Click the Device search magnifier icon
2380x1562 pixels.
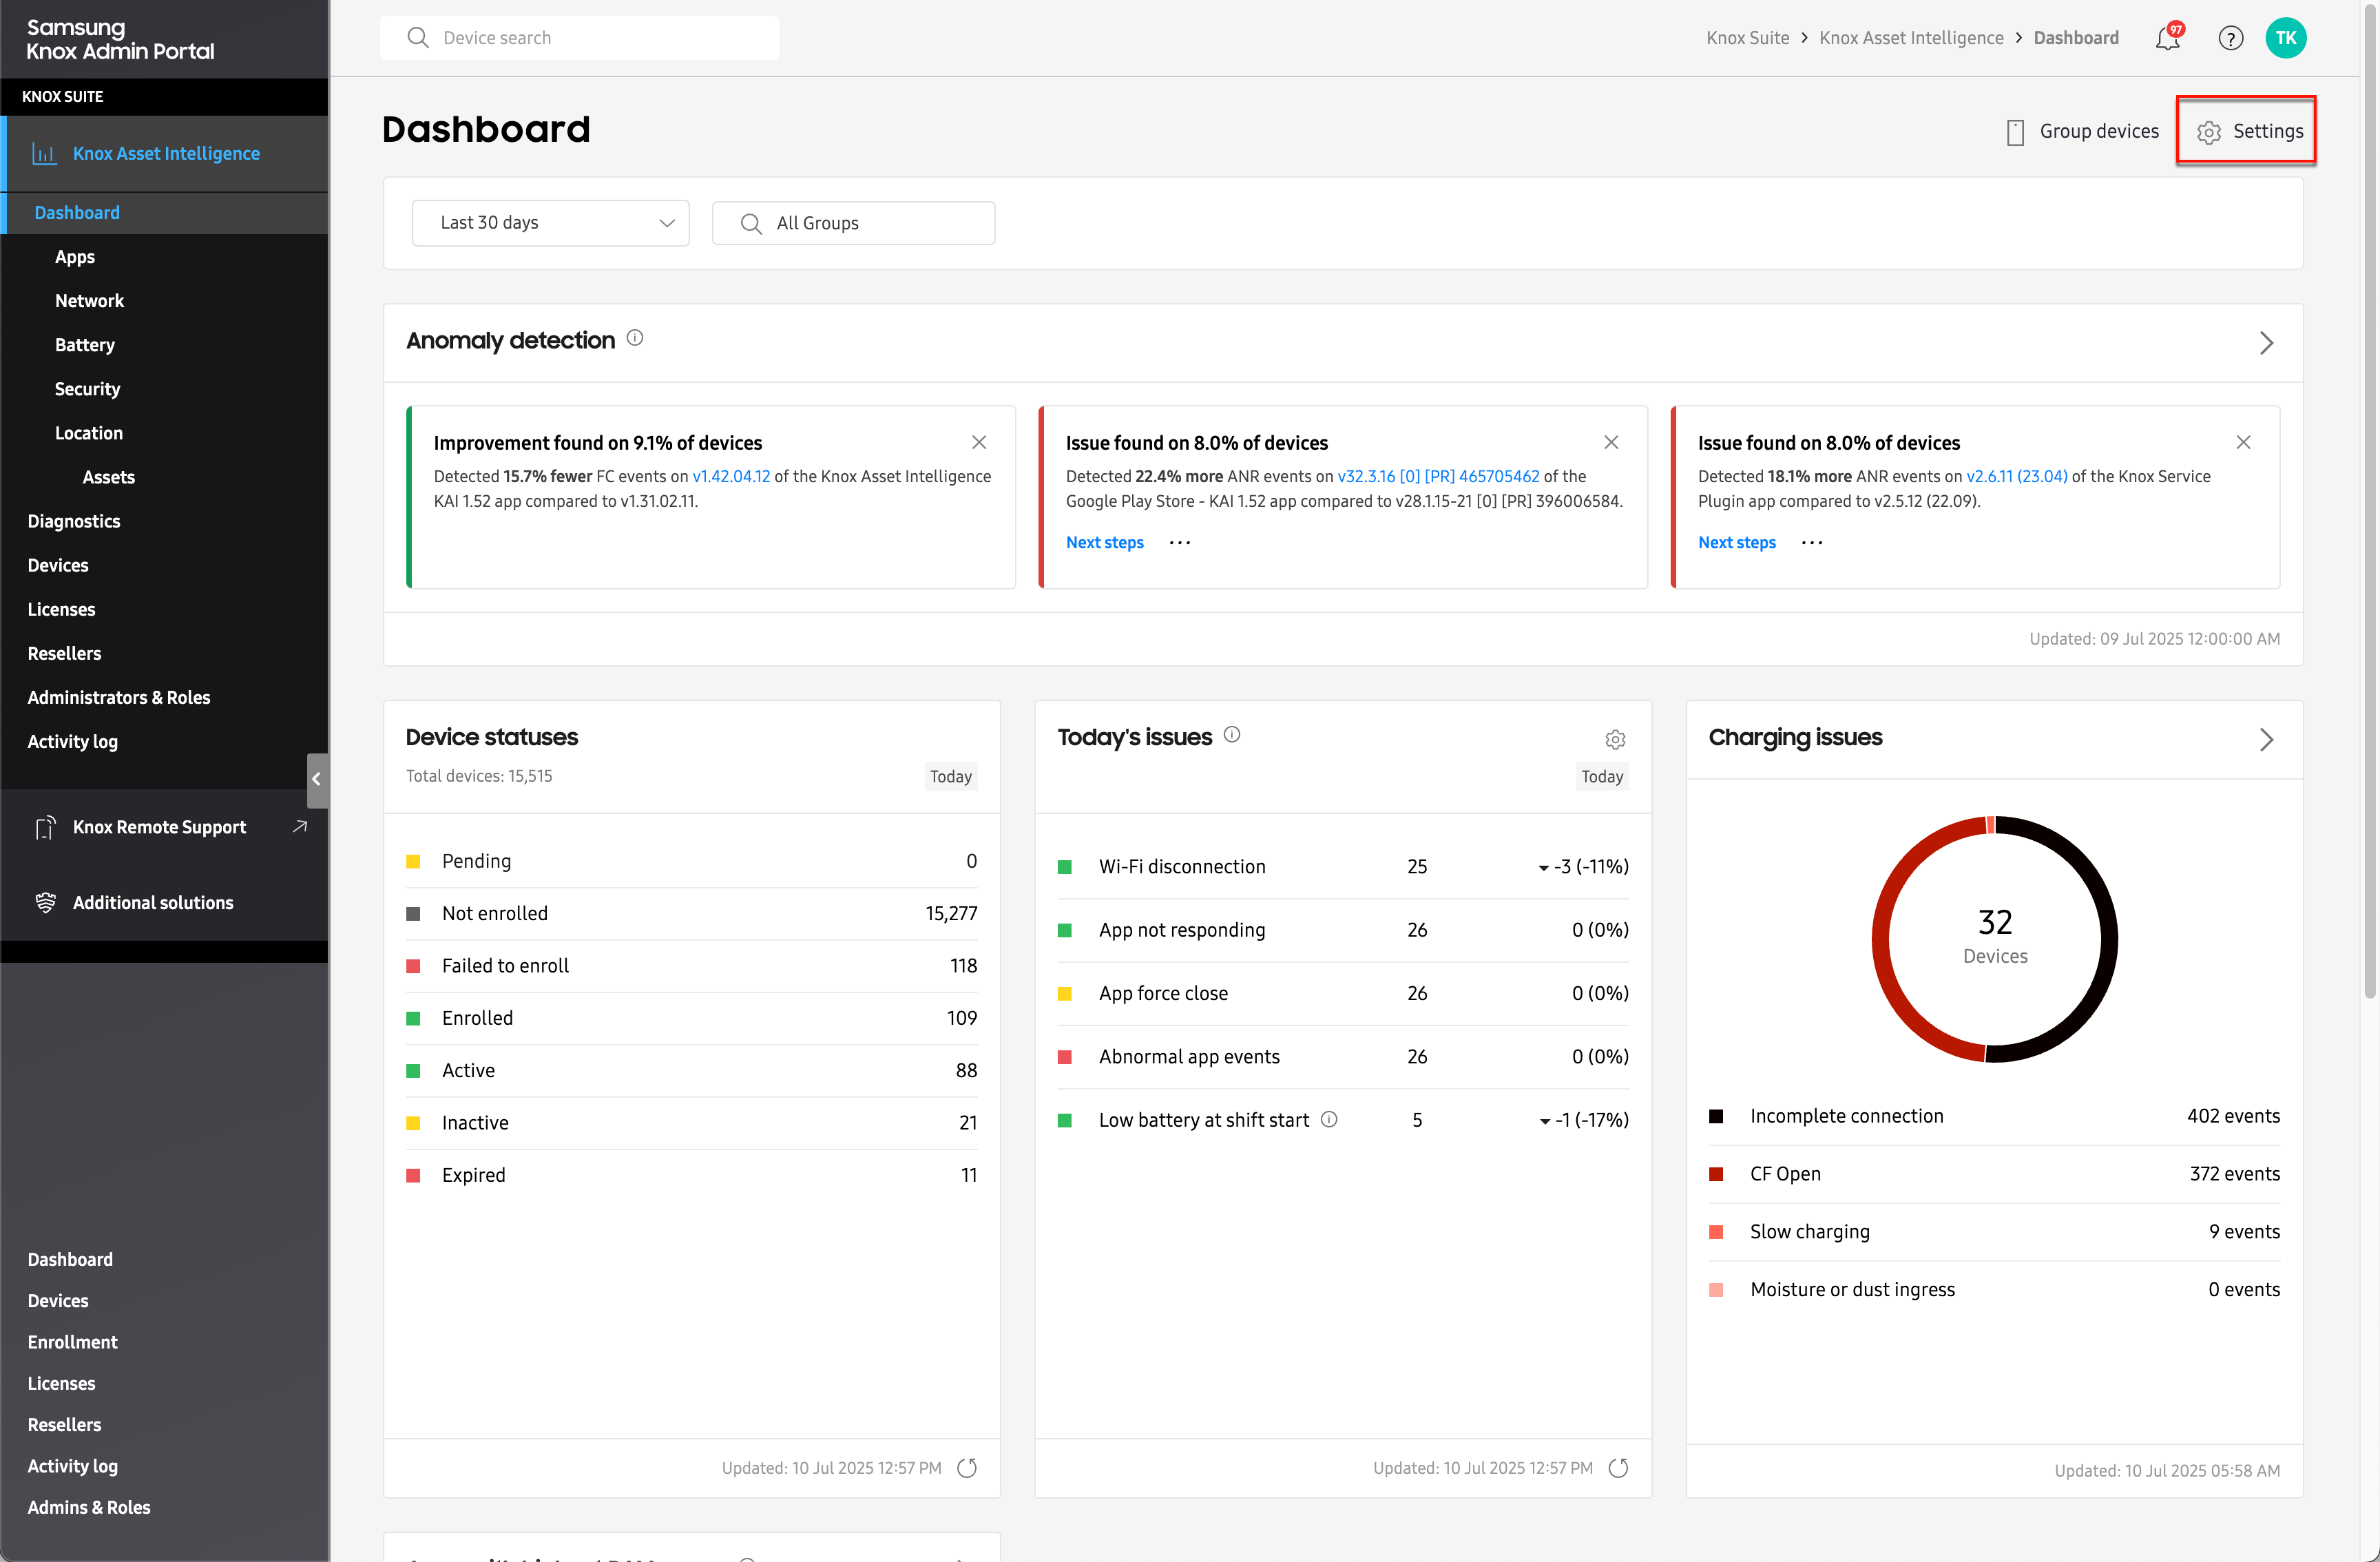(x=418, y=38)
